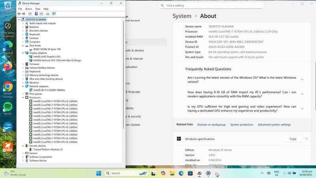Open the weather widget showing Mostly cloudy

15,173
